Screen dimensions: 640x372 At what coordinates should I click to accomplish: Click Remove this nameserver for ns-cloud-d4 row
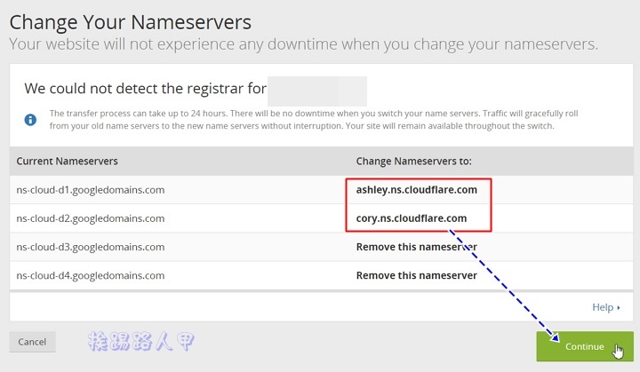pyautogui.click(x=416, y=275)
